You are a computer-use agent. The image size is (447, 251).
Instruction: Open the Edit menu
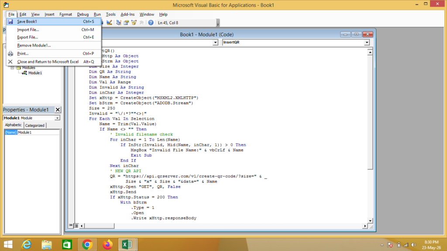(23, 14)
